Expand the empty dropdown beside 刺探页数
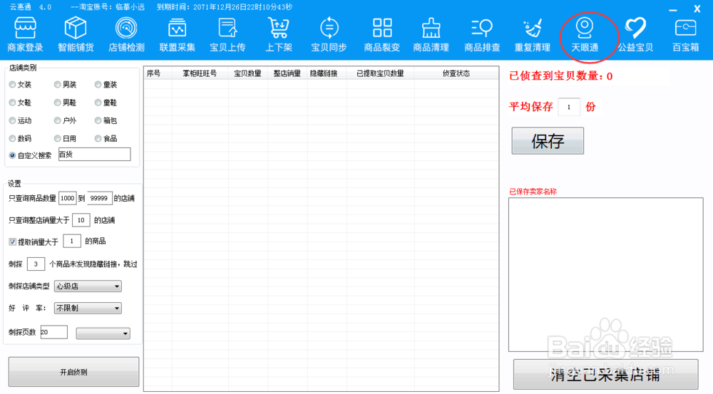 pos(103,333)
